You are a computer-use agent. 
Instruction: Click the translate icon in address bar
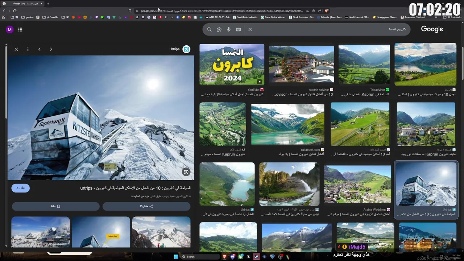[307, 11]
